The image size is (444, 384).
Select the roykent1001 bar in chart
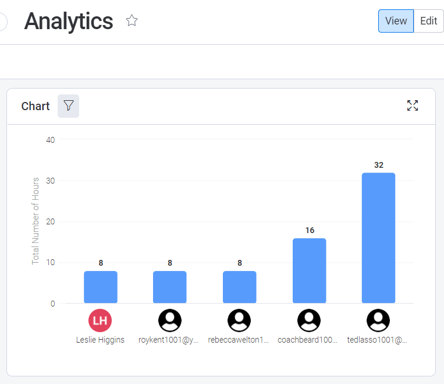click(170, 287)
